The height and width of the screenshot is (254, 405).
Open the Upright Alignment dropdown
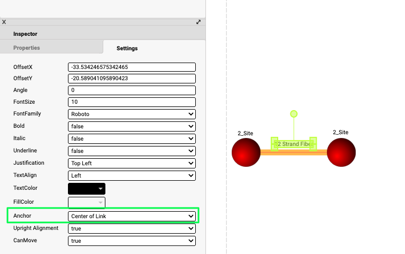(x=132, y=228)
